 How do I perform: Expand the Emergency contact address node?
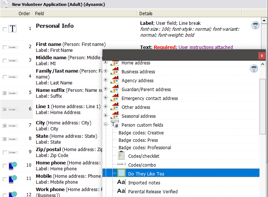coord(106,98)
